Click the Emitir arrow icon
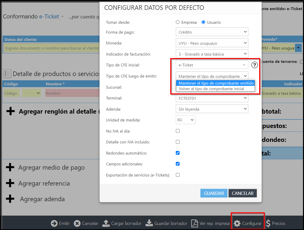 (x=54, y=223)
